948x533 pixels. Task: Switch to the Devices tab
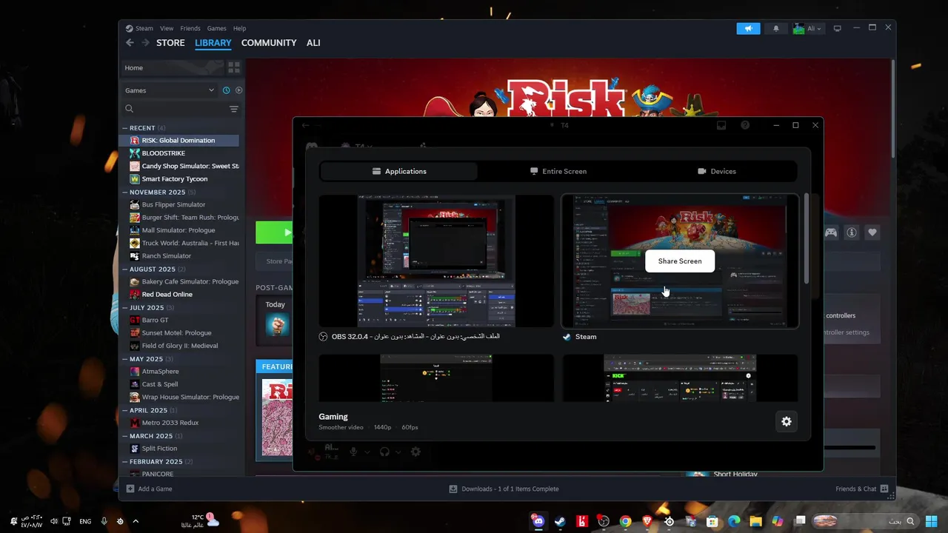click(717, 171)
